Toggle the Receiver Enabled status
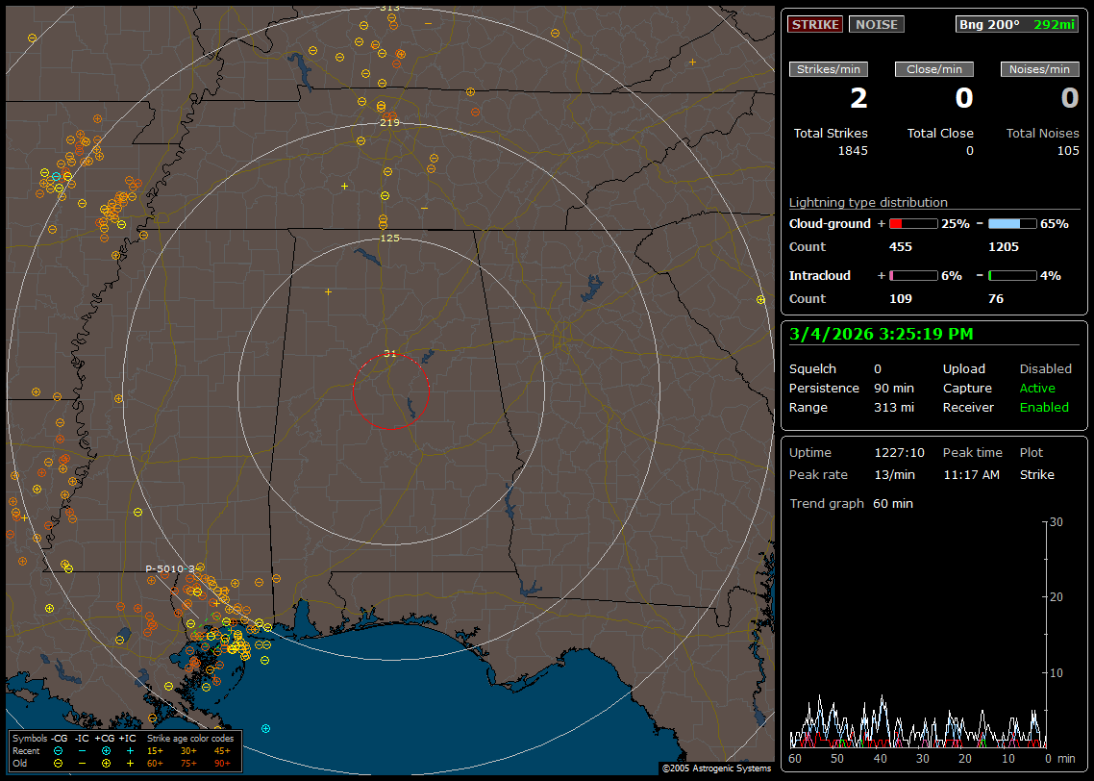Image resolution: width=1094 pixels, height=781 pixels. pos(1044,408)
